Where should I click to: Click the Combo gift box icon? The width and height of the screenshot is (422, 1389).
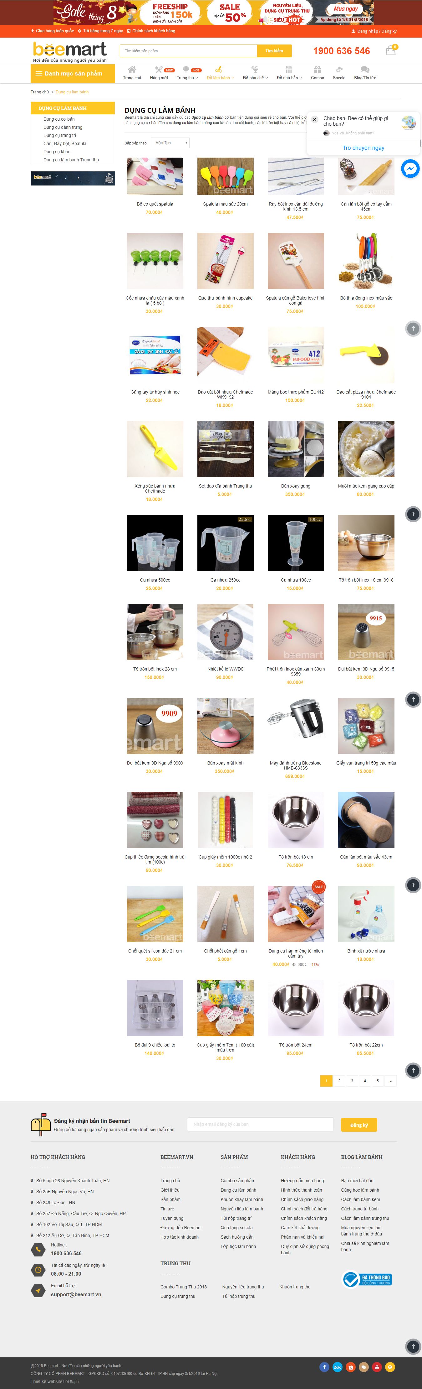coord(318,70)
